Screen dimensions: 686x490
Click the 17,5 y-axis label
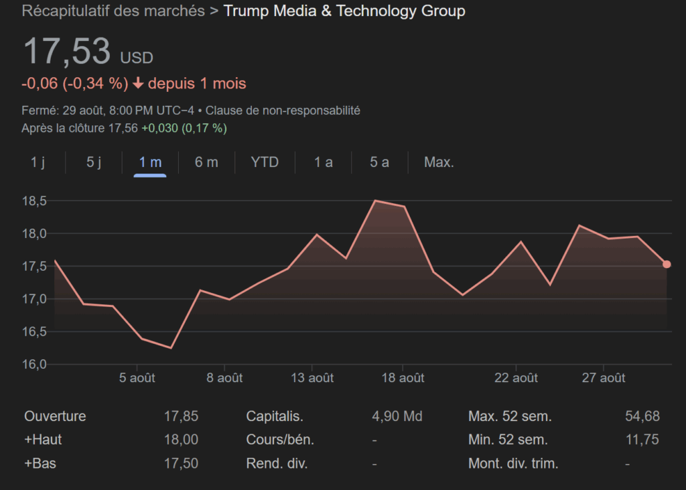coord(34,266)
